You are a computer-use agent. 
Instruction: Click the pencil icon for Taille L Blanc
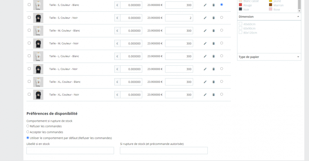click(x=205, y=56)
